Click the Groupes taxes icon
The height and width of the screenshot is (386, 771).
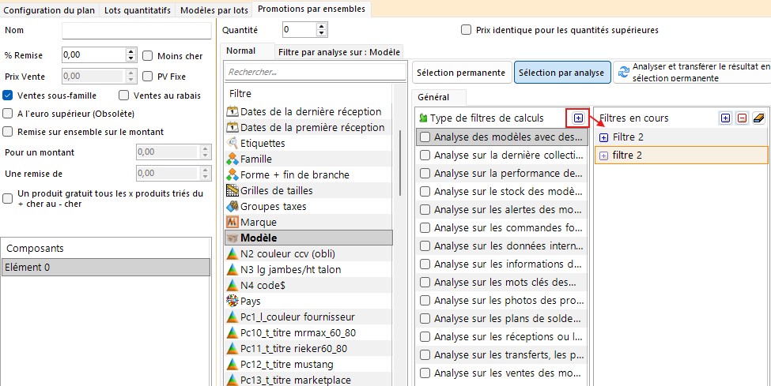coord(232,206)
